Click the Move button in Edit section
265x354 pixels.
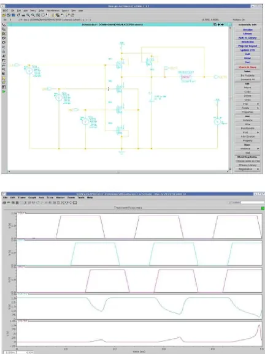coord(247,88)
